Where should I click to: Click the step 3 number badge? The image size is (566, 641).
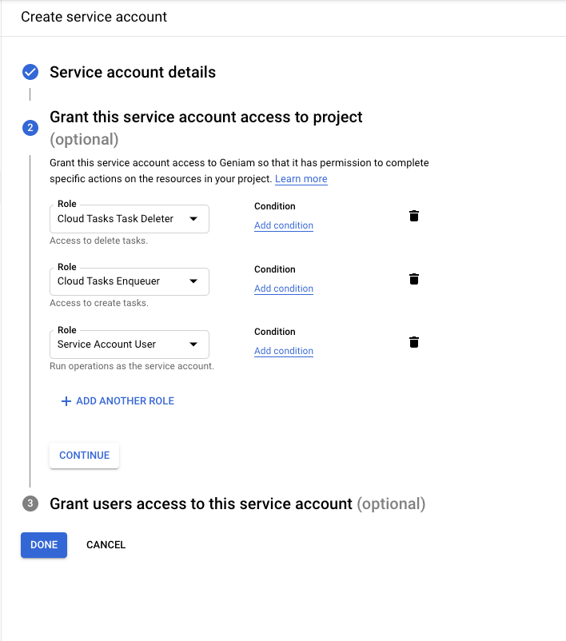pos(30,504)
